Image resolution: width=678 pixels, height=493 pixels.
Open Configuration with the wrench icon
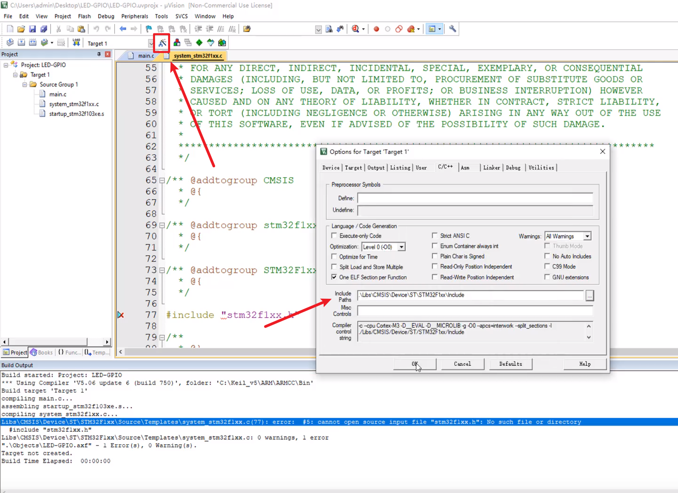(x=452, y=29)
